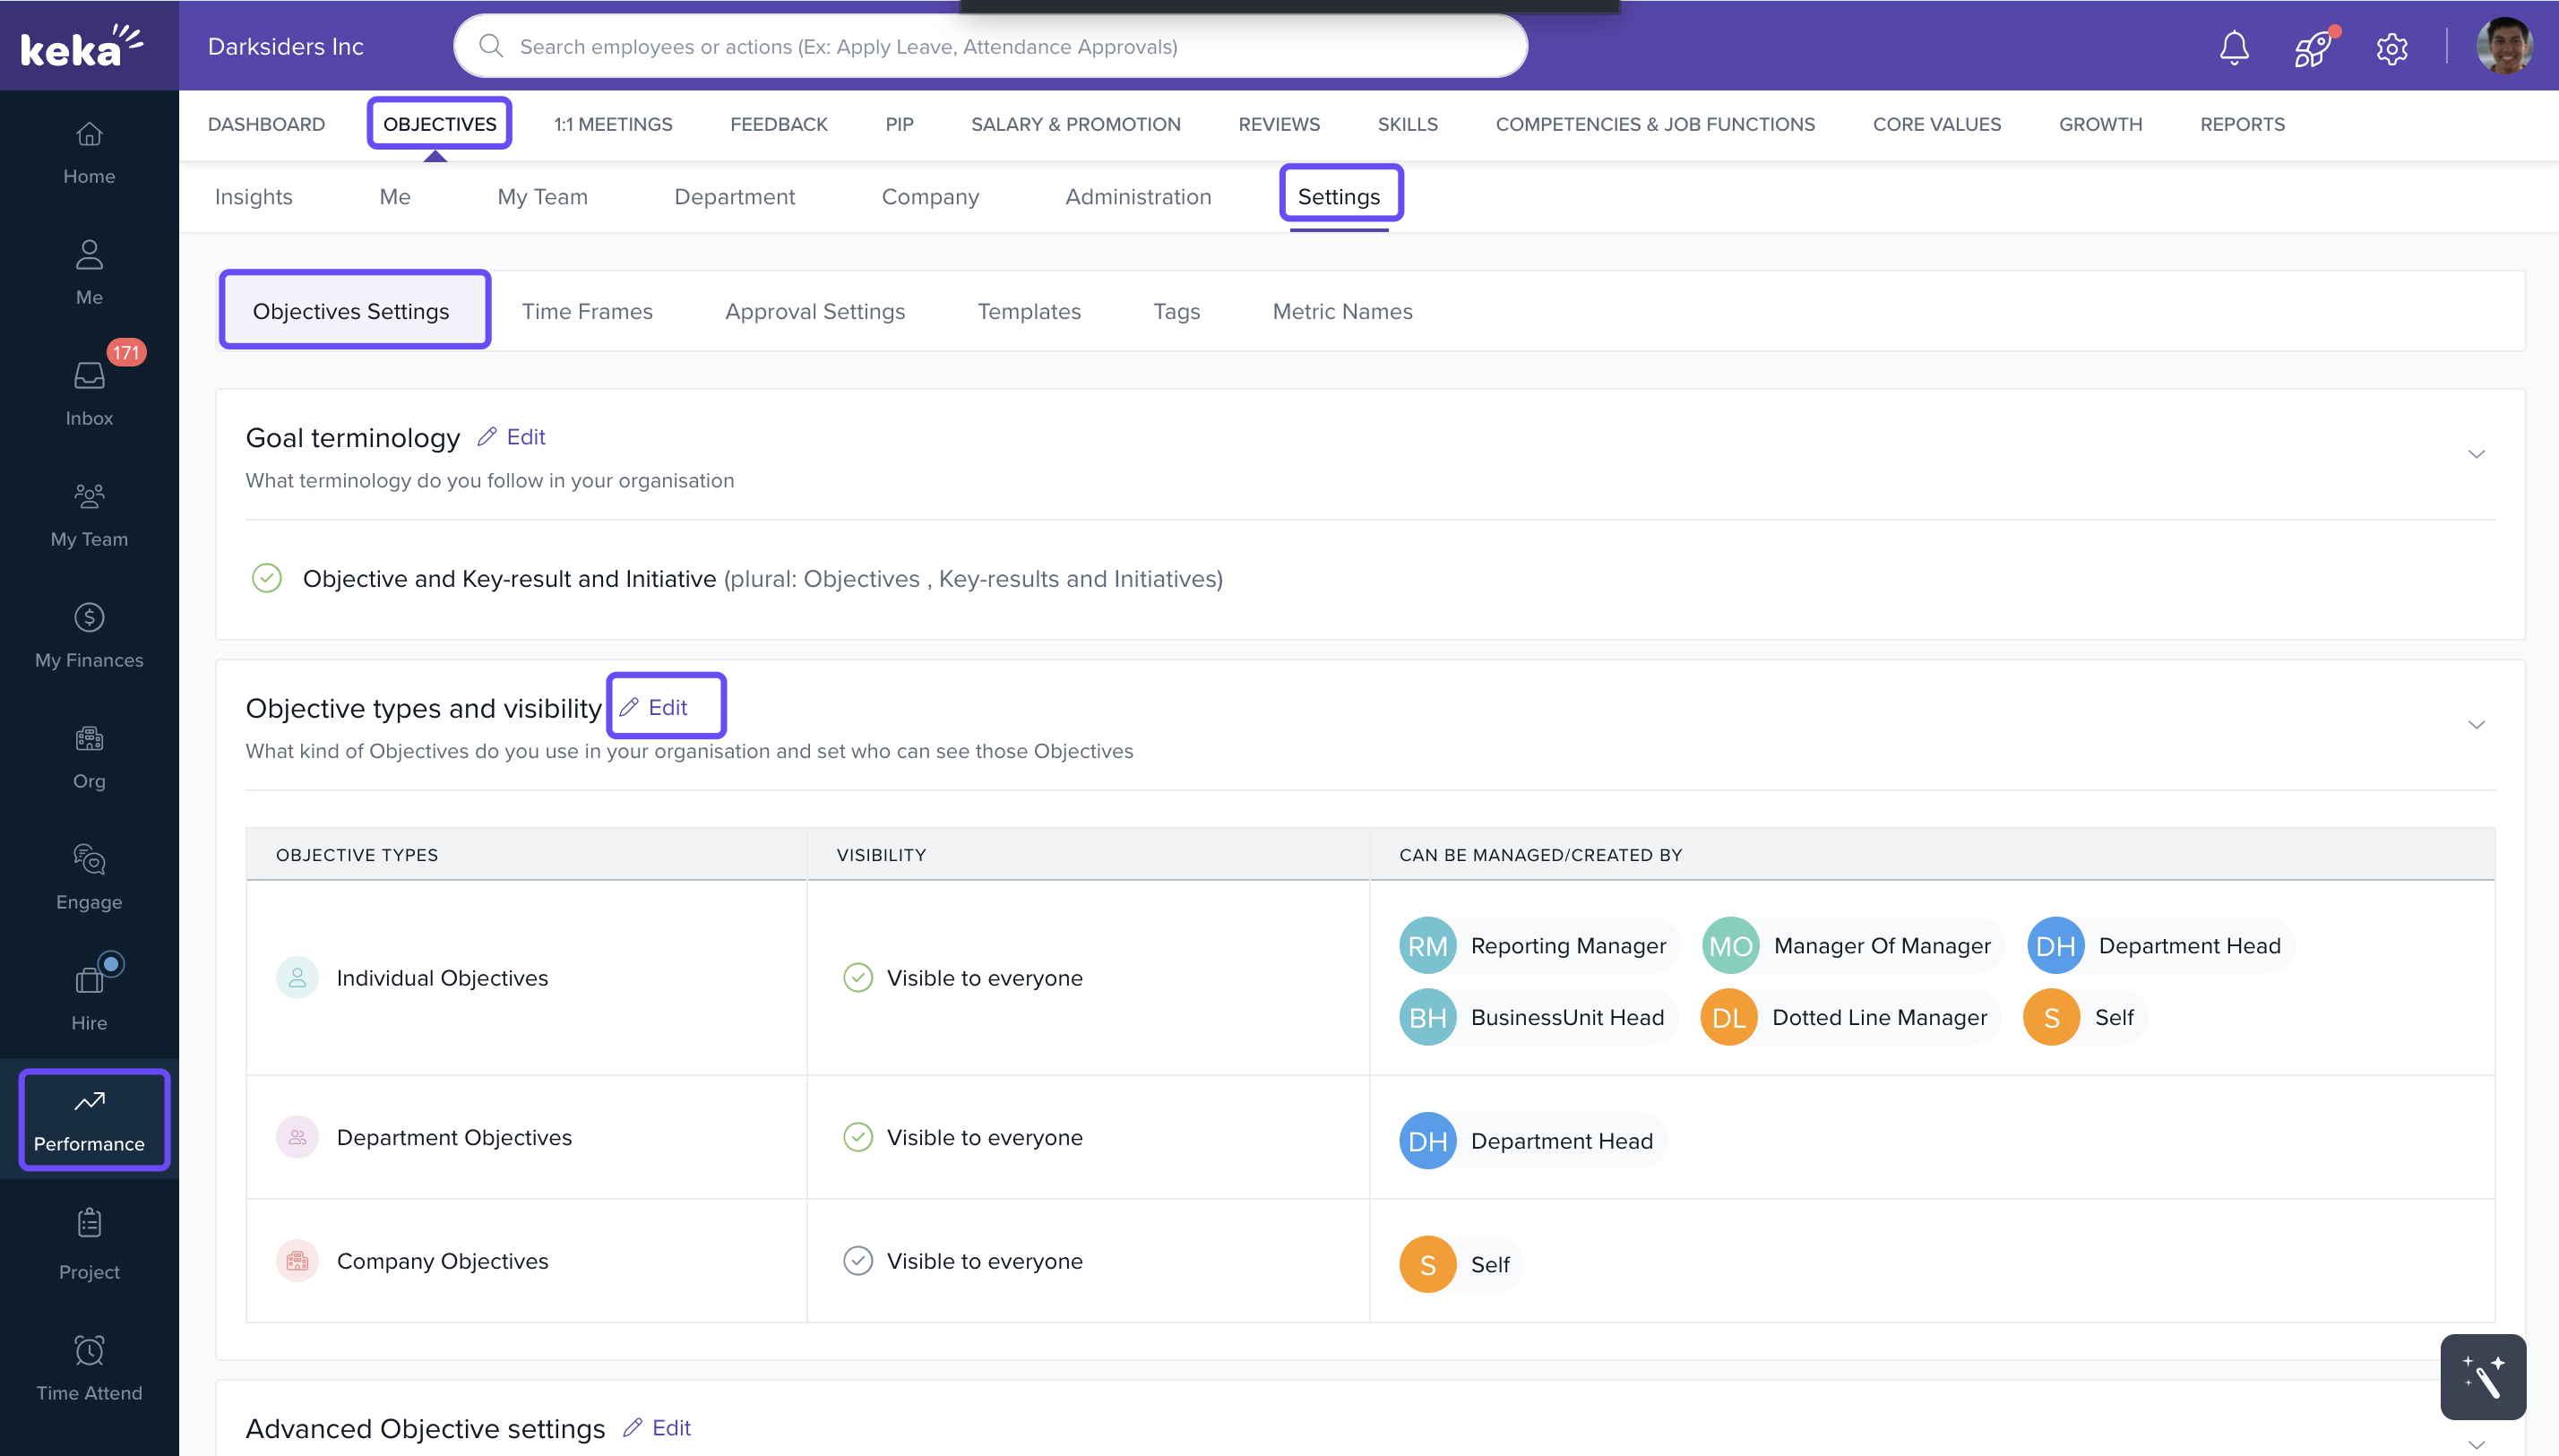
Task: Switch to the Time Frames tab
Action: tap(587, 311)
